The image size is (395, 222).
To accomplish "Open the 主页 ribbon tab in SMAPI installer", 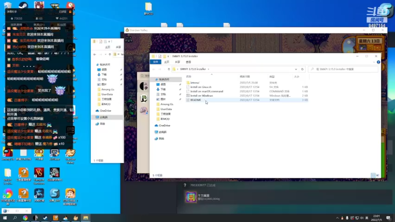I will [x=167, y=62].
